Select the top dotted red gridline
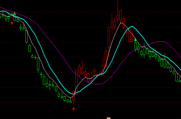Viewport: 181px width, 119px height. point(90,12)
